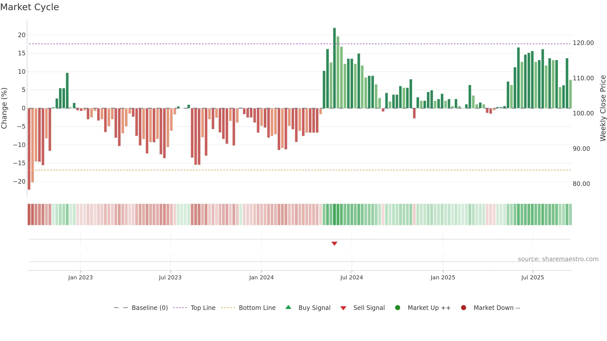Click the Jan 2023 axis label
The height and width of the screenshot is (341, 607).
[80, 278]
